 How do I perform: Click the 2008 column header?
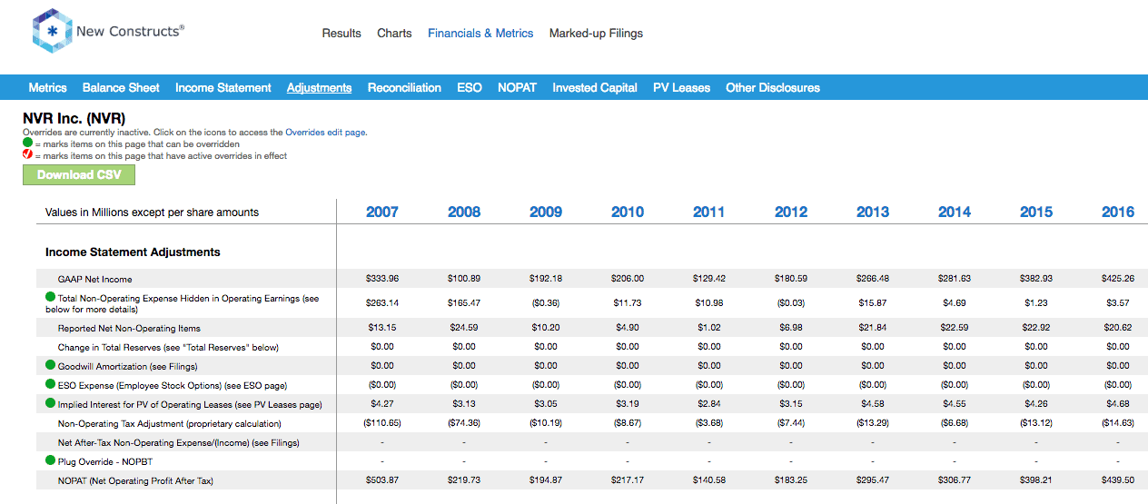click(464, 212)
